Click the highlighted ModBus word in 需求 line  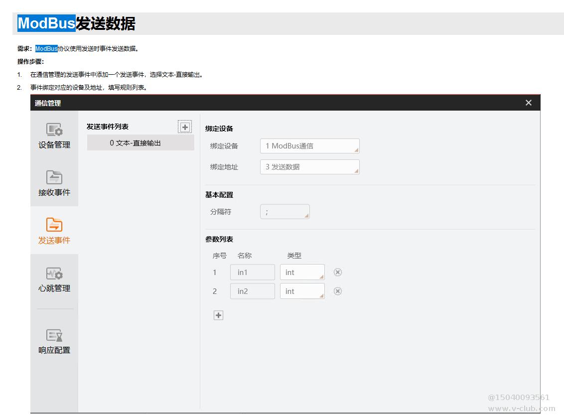tap(46, 49)
